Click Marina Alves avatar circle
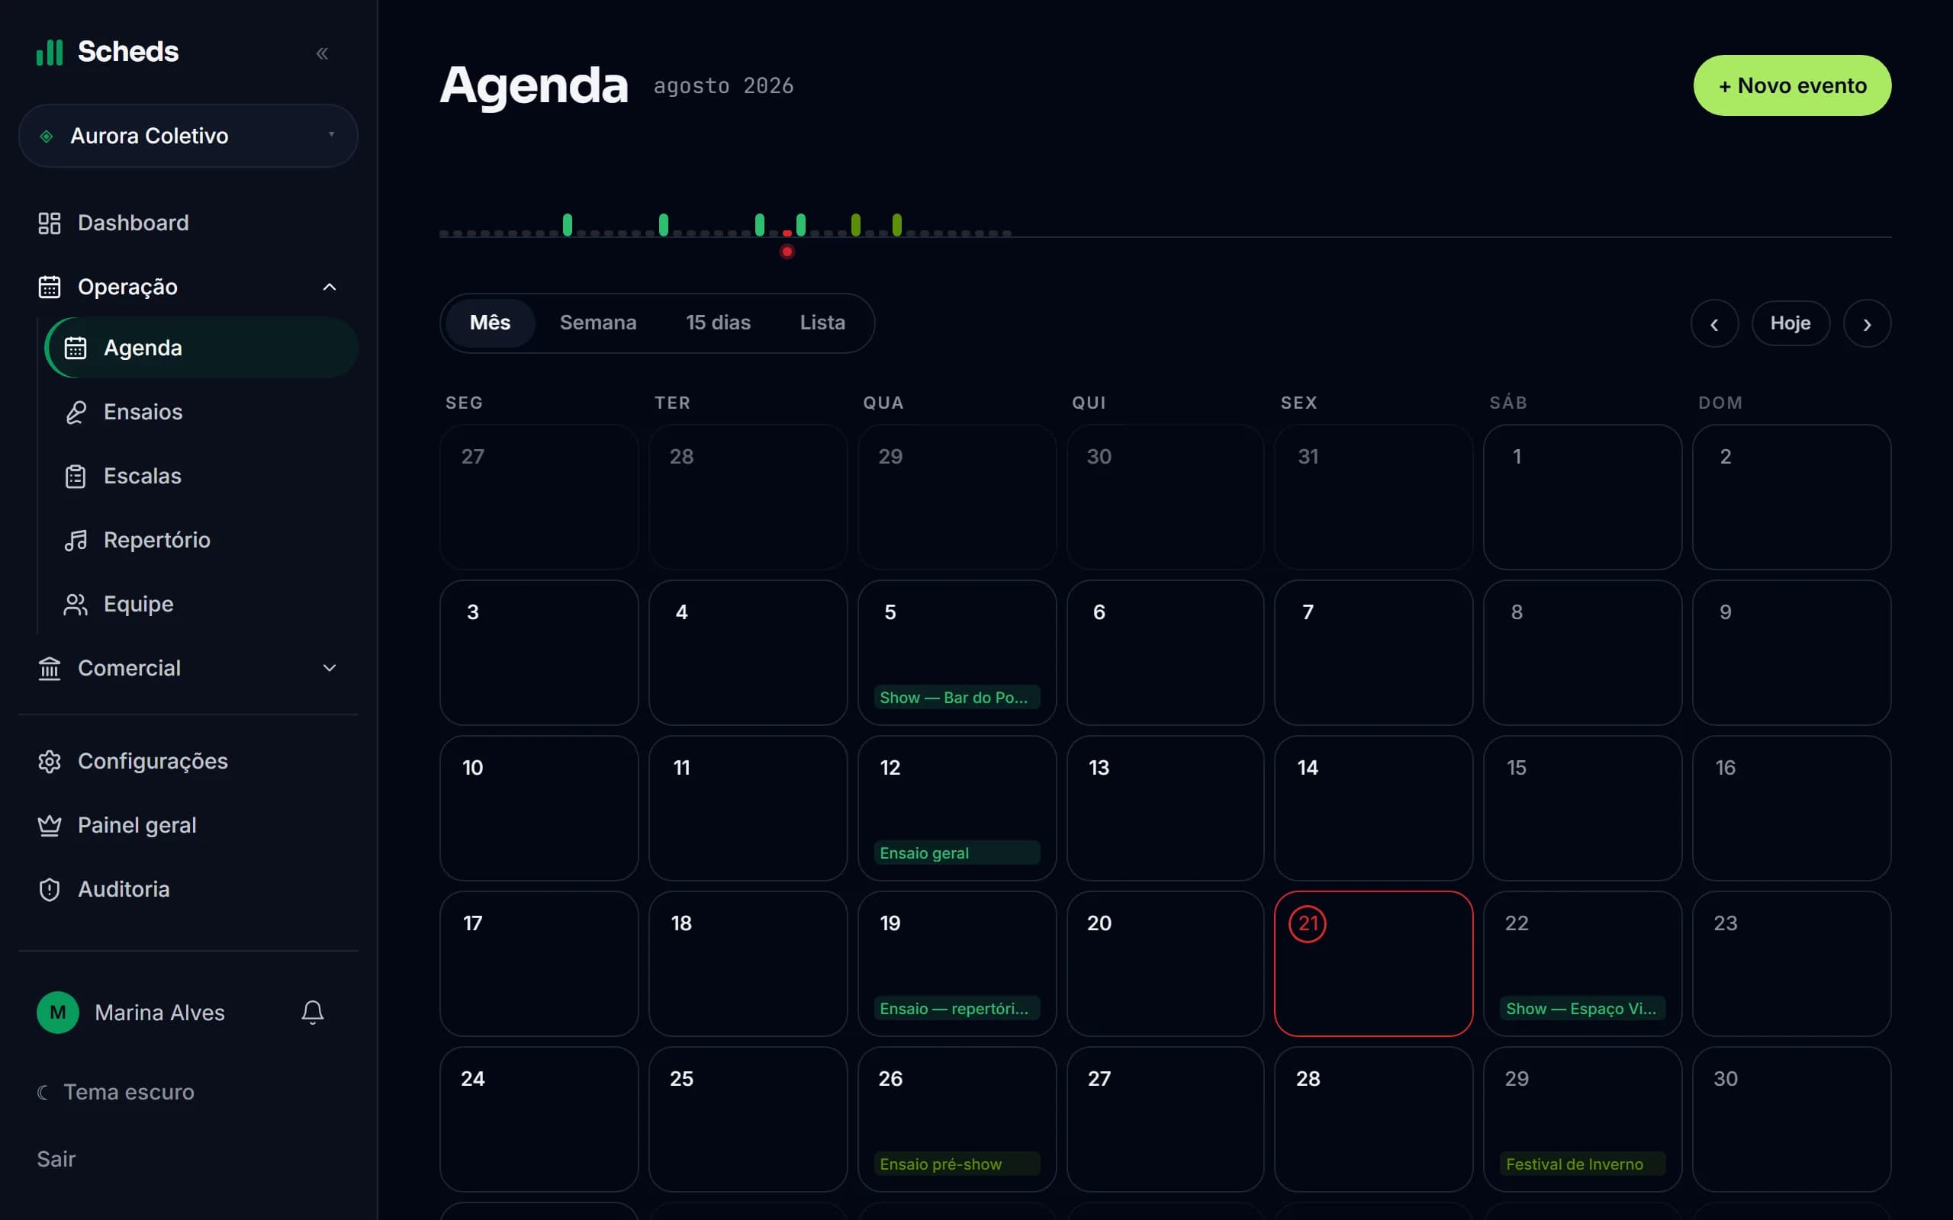The width and height of the screenshot is (1953, 1220). point(58,1013)
